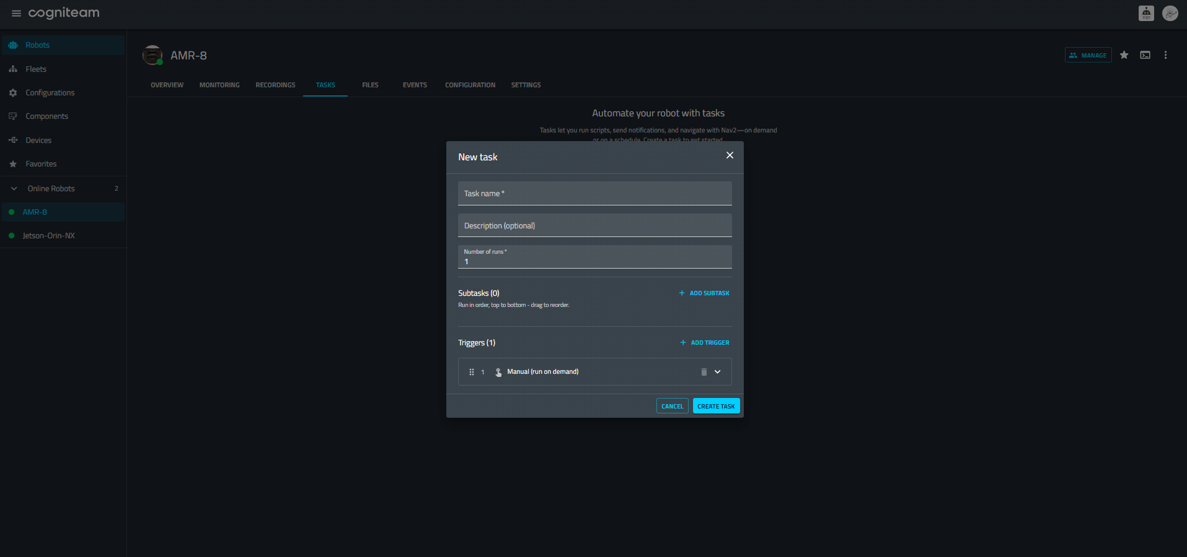Switch to the Overview tab

pos(167,85)
